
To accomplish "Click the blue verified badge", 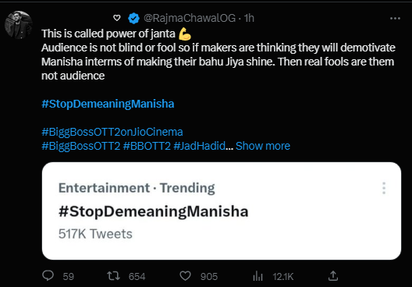I will [x=133, y=19].
